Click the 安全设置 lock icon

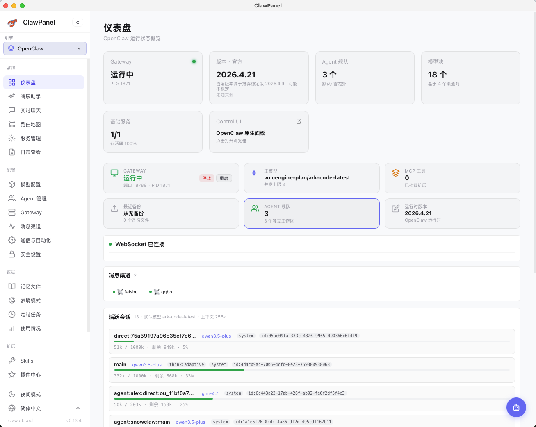tap(12, 254)
